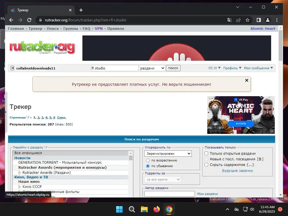Screen dimensions: 288x216
Task: Click the logout icon beside collabnetdownloads11
Action: [x=12, y=68]
